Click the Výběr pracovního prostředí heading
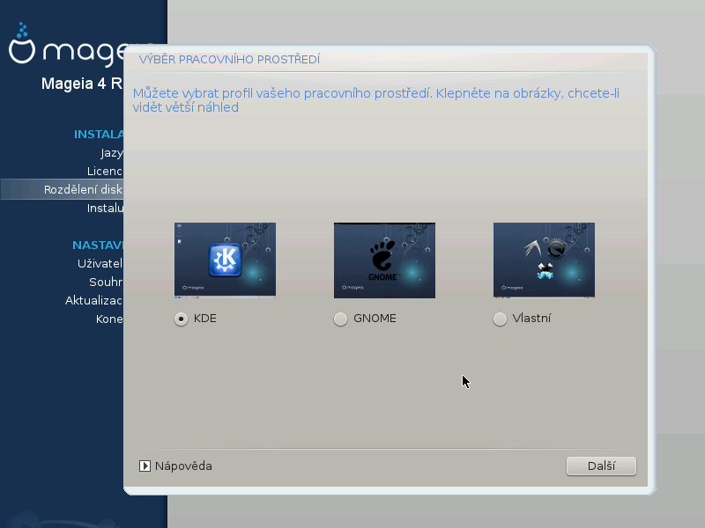This screenshot has height=528, width=705. 229,59
